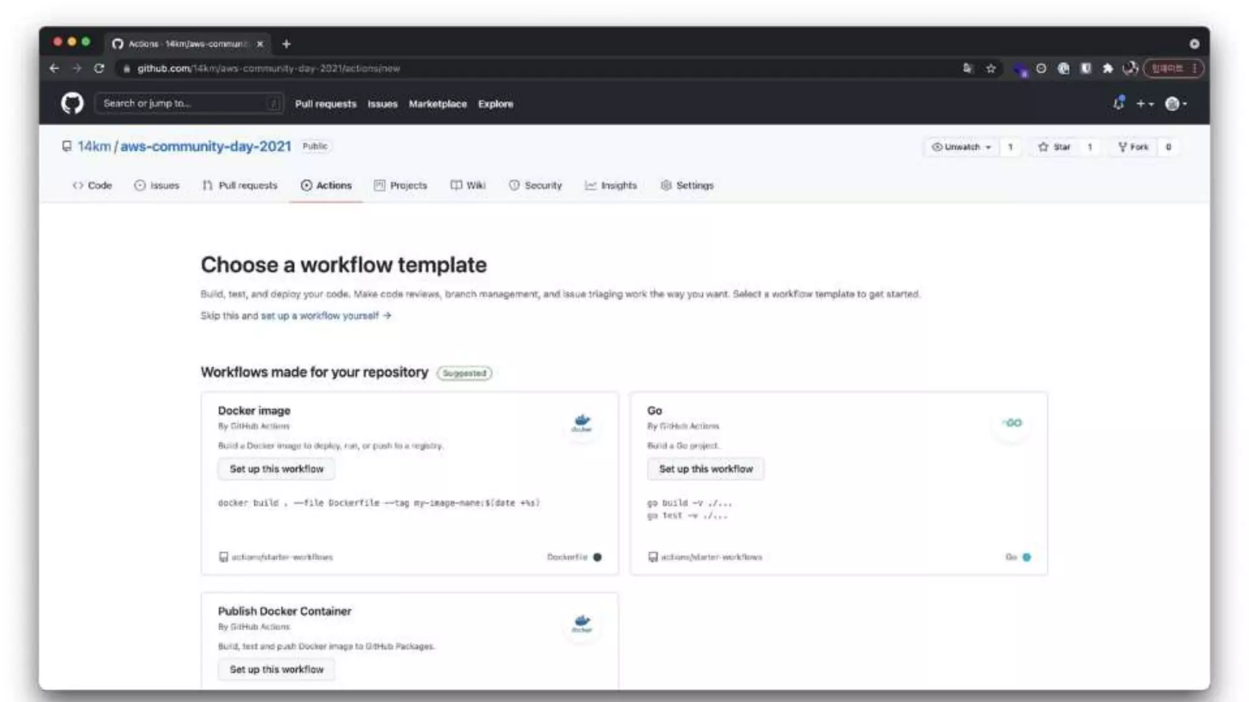This screenshot has width=1249, height=702.
Task: Reload the page with refresh icon
Action: [x=99, y=68]
